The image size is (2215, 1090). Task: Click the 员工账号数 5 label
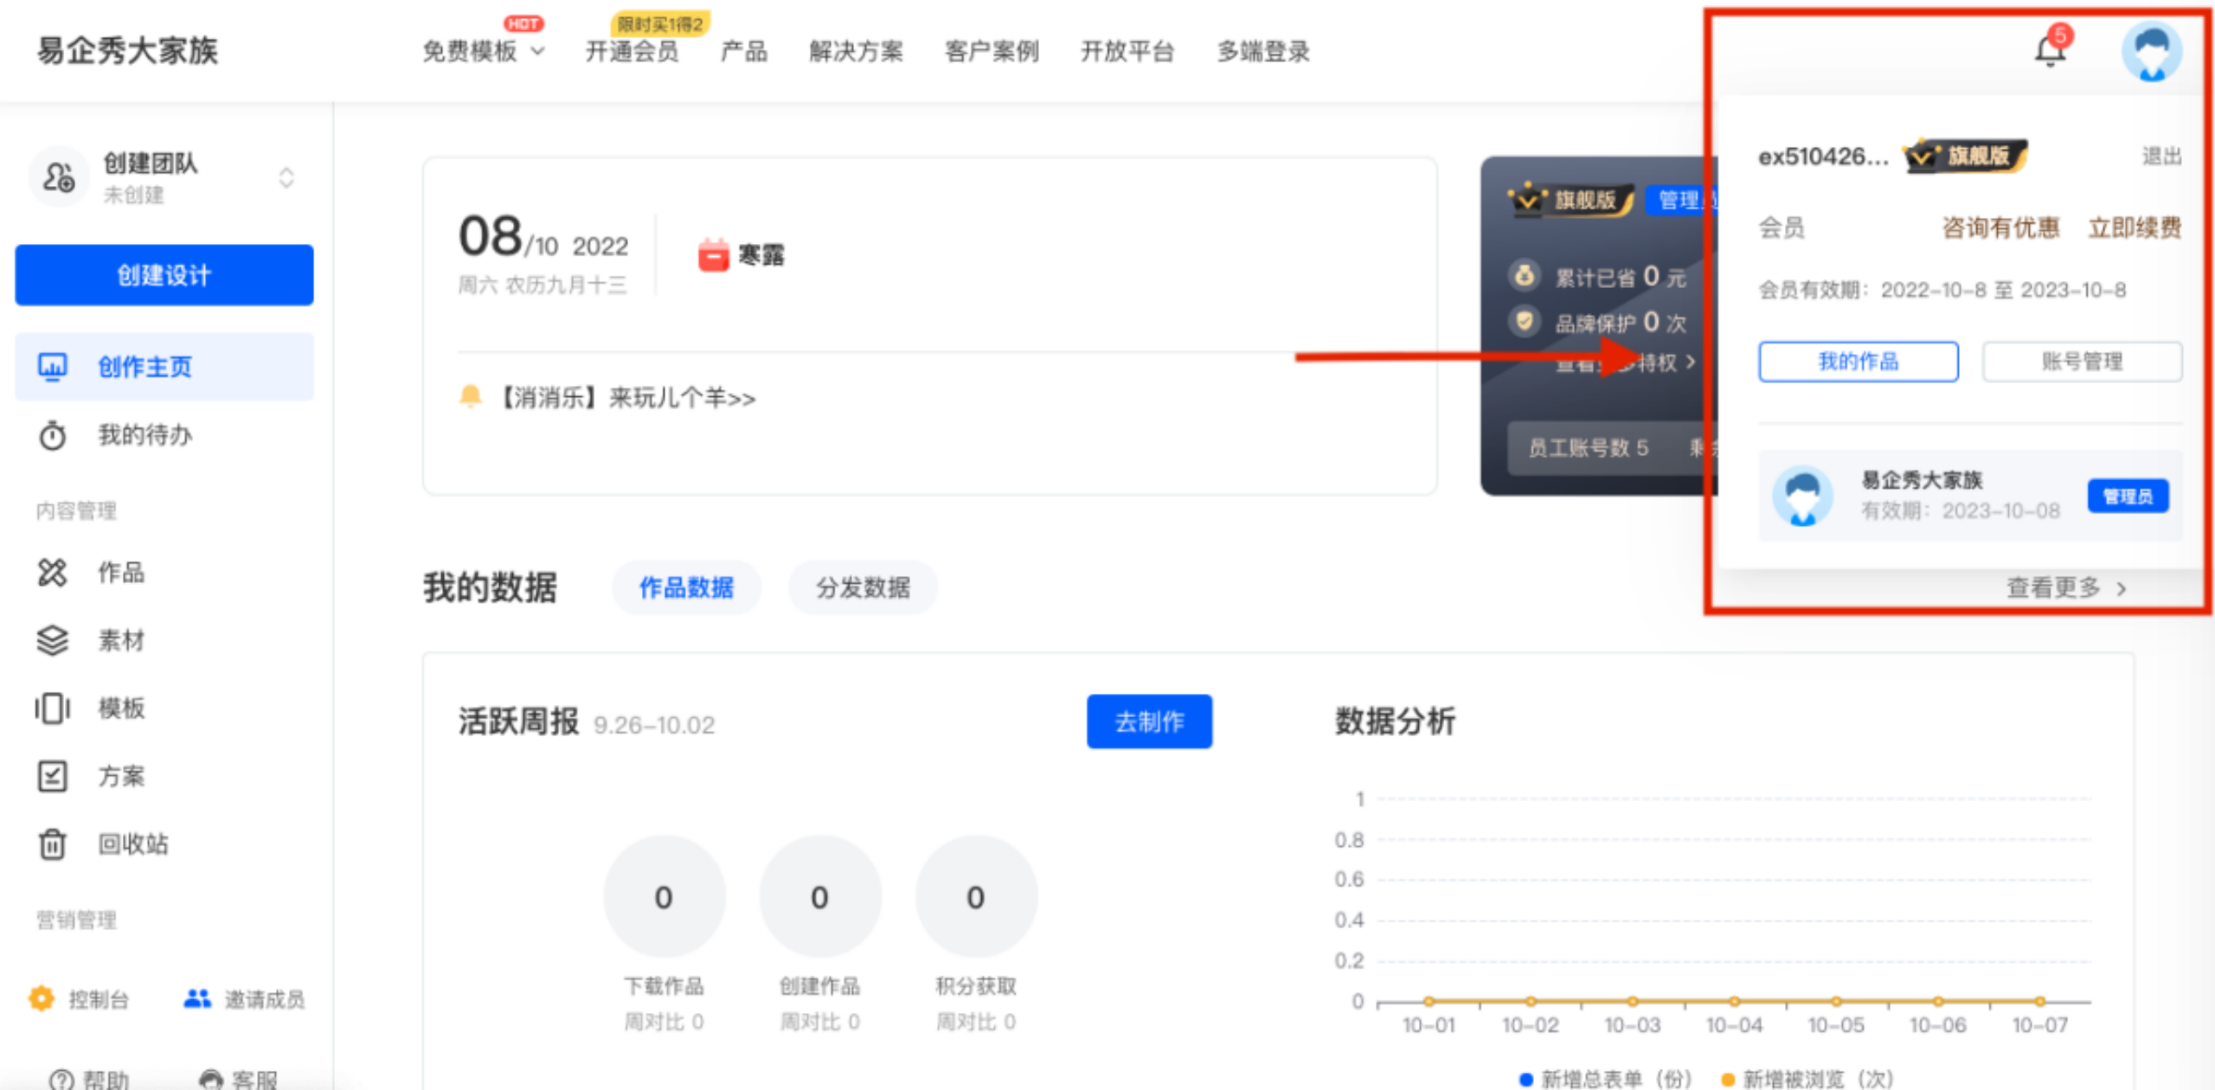[x=1588, y=448]
